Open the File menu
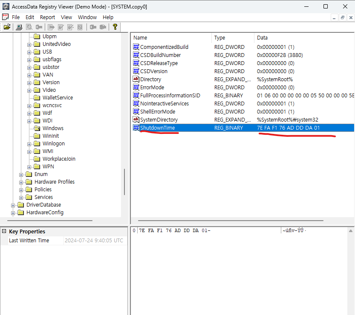 (x=16, y=17)
